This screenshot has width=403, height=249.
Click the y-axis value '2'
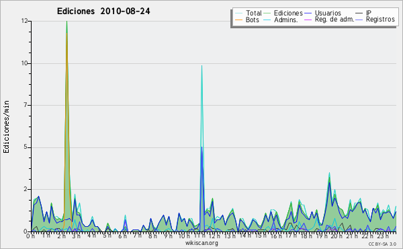point(26,189)
